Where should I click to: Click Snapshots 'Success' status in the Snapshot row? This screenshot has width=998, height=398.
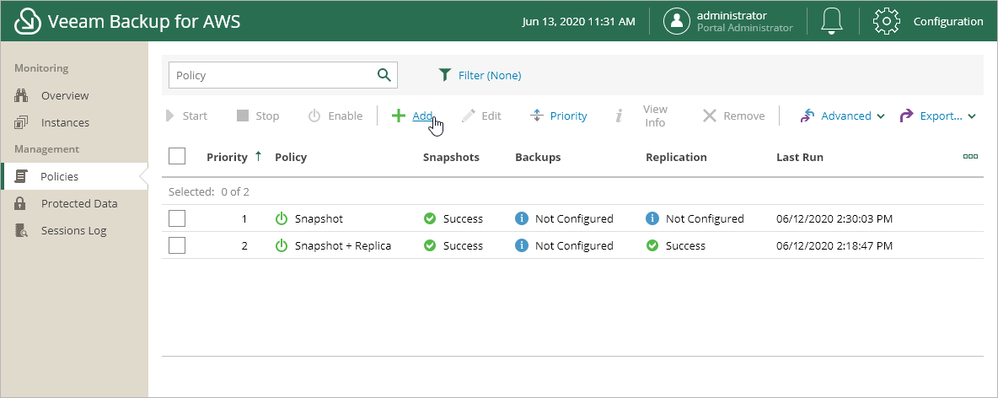[463, 218]
